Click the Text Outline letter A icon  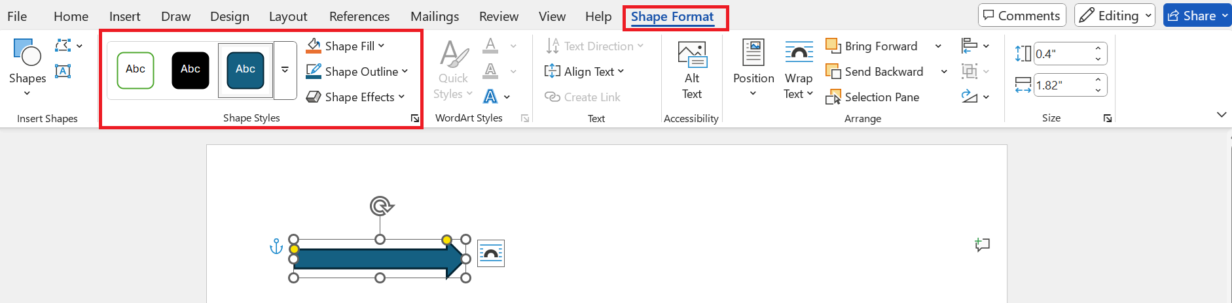tap(490, 71)
